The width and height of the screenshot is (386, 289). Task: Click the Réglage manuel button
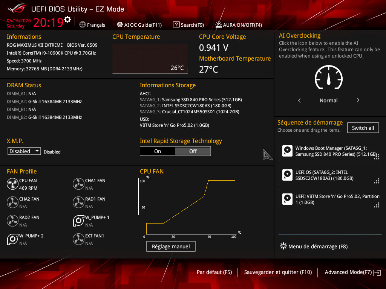tap(171, 246)
